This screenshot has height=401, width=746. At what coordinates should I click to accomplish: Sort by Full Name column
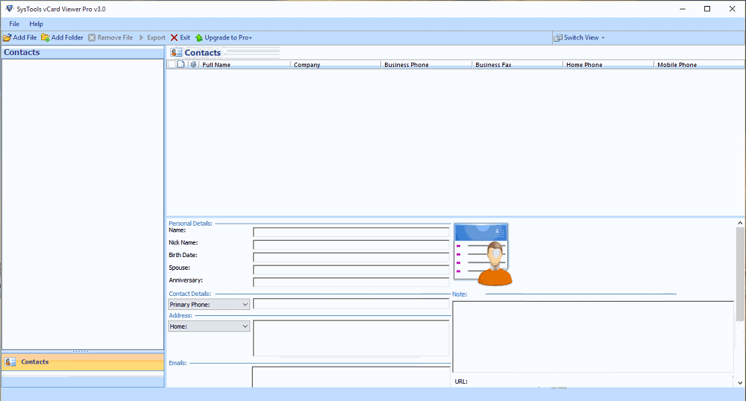245,65
